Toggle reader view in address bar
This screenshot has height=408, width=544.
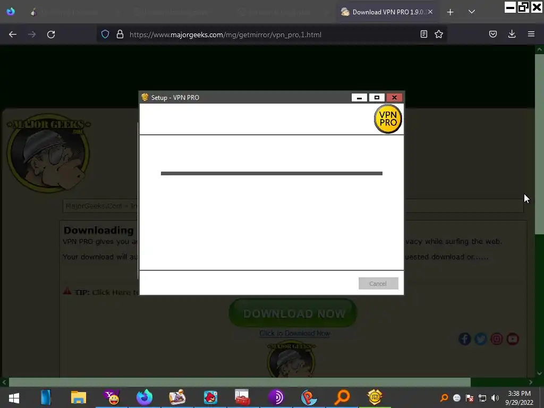pyautogui.click(x=423, y=34)
